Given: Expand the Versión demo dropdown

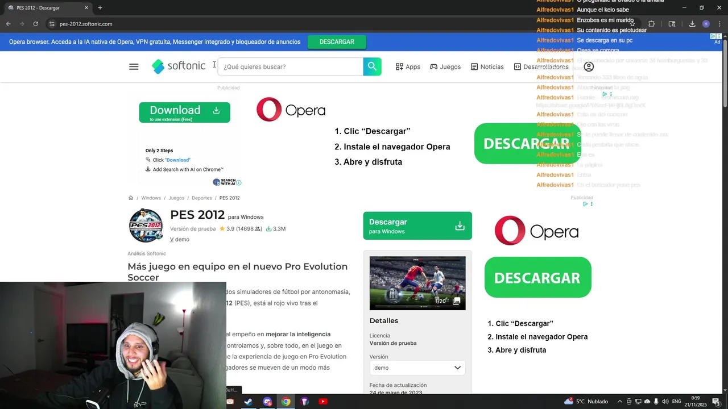Looking at the screenshot, I should point(417,368).
